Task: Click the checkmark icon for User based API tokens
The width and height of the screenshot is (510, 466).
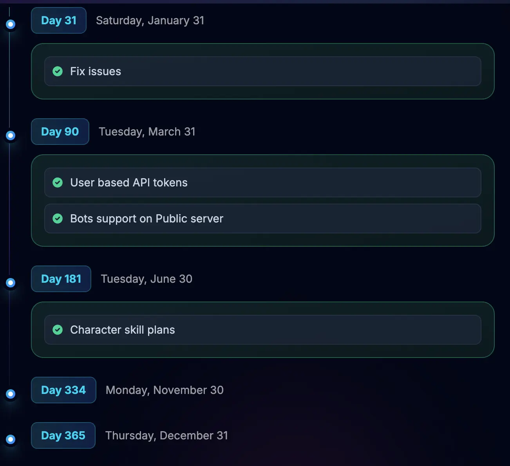Action: 58,182
